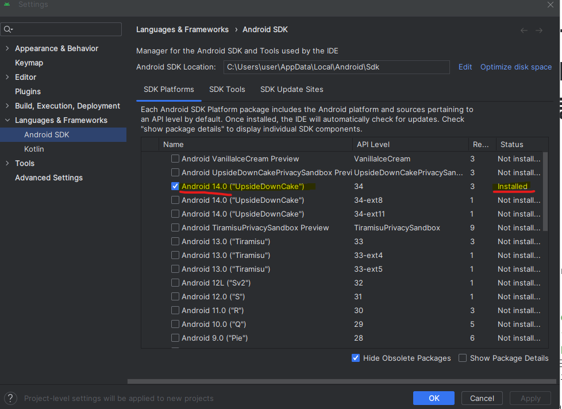Expand the Tools settings group
562x409 pixels.
tap(7, 163)
